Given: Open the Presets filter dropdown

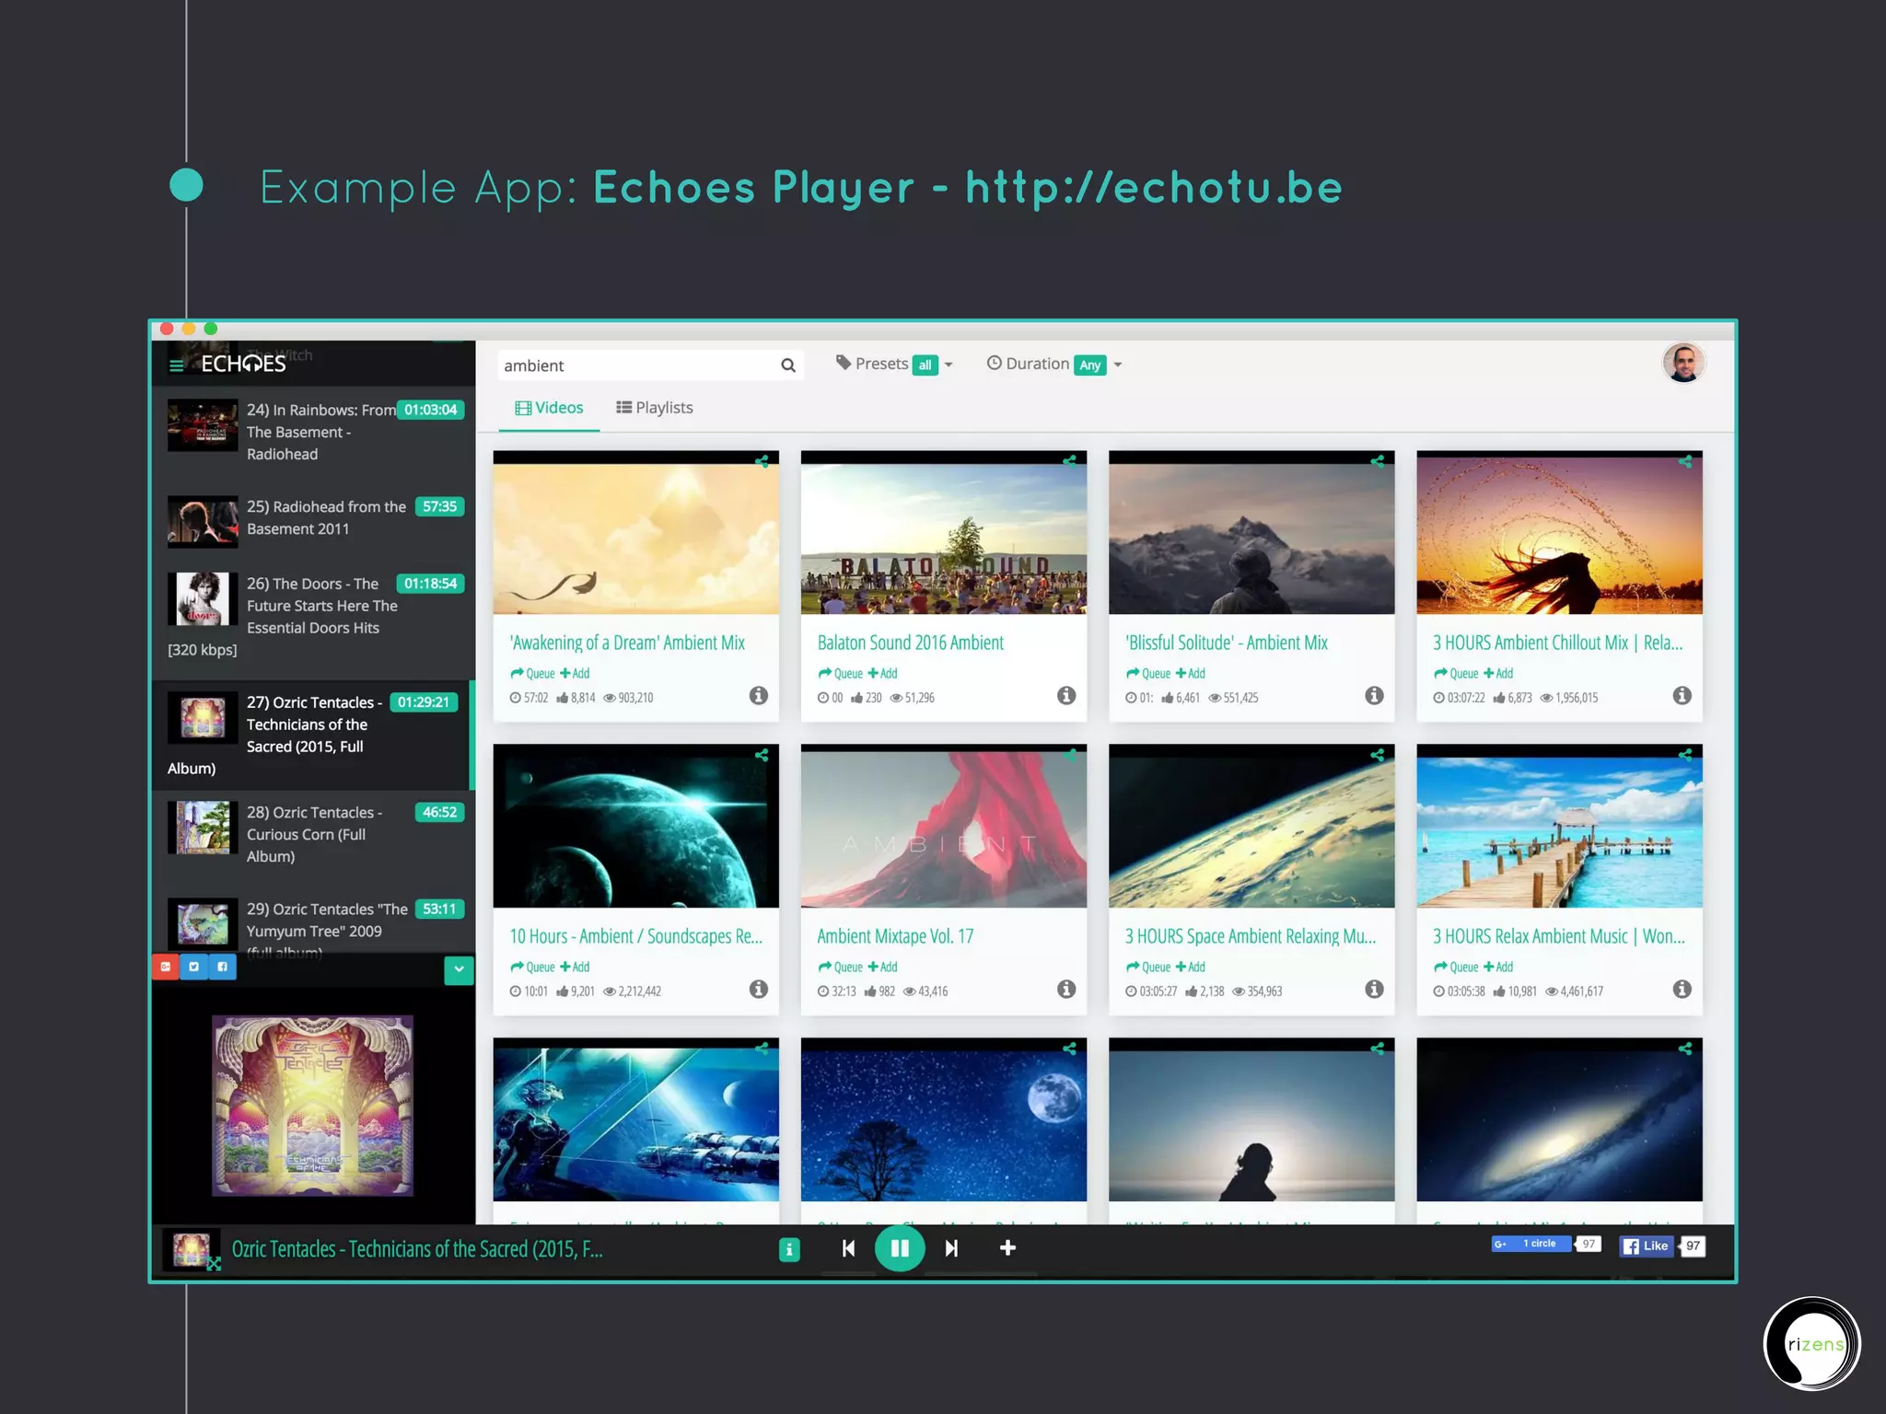Looking at the screenshot, I should 894,365.
